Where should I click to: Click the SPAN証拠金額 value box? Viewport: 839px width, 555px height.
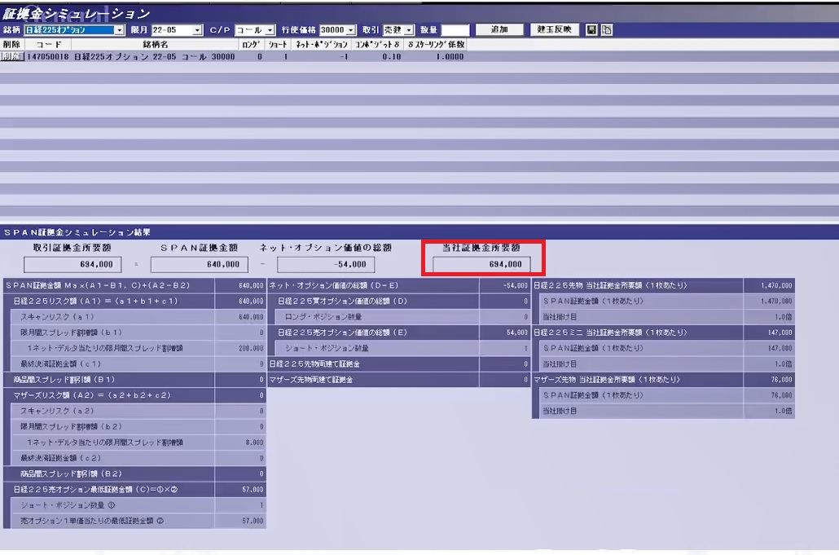[x=199, y=264]
